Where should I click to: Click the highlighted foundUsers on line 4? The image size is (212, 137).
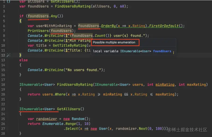pos(38,16)
